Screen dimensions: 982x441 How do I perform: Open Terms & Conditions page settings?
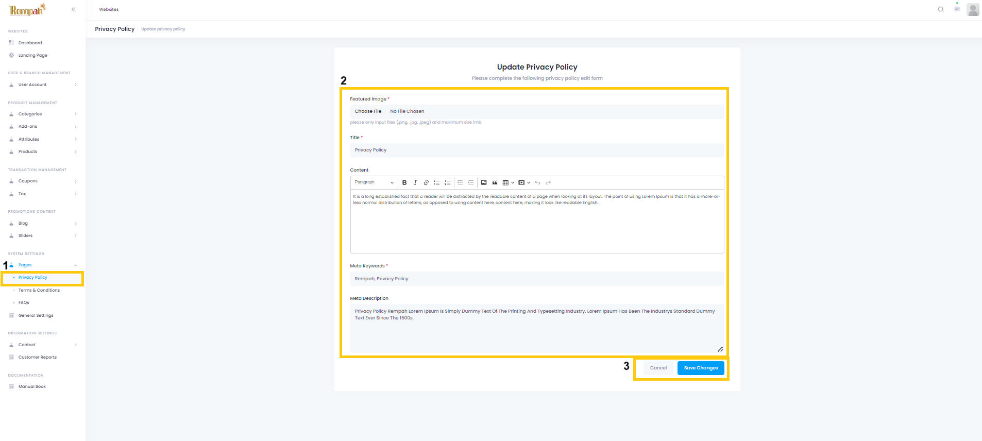click(x=39, y=291)
